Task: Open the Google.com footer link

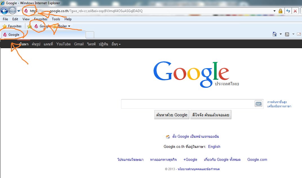Action: [x=257, y=159]
